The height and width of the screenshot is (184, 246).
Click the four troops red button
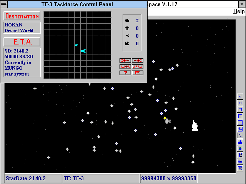pyautogui.click(x=138, y=67)
